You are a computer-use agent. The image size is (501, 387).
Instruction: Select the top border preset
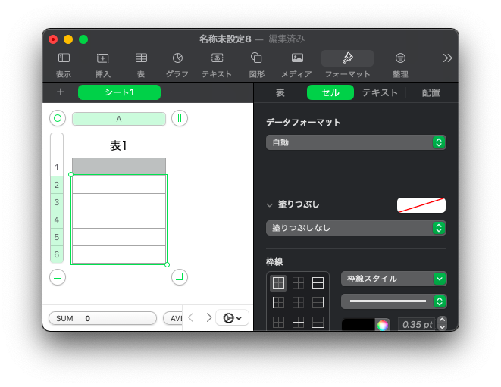[x=278, y=322]
